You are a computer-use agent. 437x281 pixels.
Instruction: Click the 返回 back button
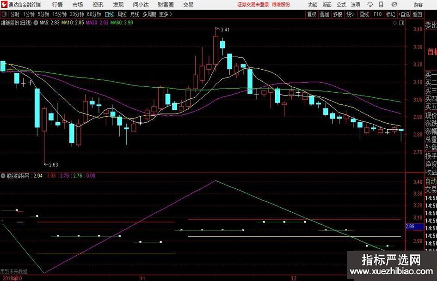417,14
